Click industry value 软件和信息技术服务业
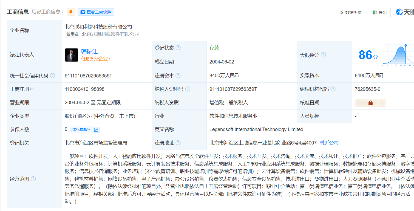The image size is (414, 211). (x=234, y=116)
